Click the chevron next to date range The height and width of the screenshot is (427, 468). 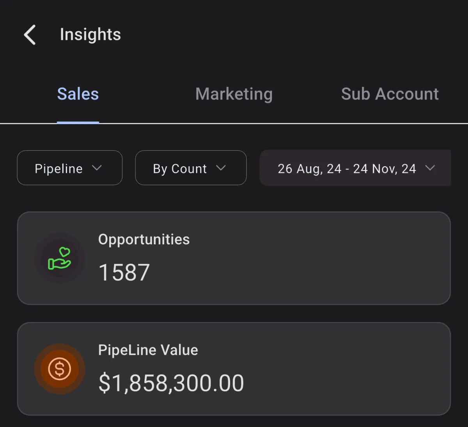[430, 168]
